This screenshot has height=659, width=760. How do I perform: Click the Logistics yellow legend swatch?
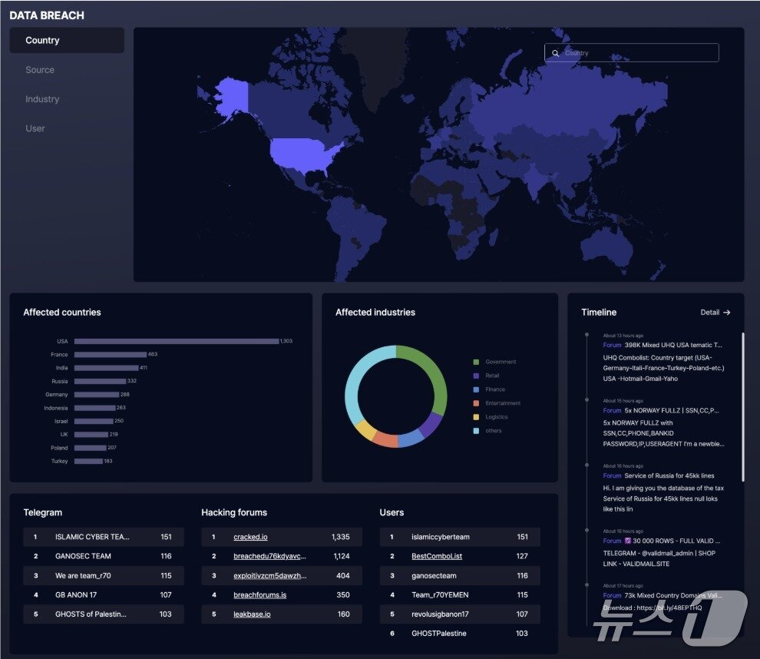(476, 417)
